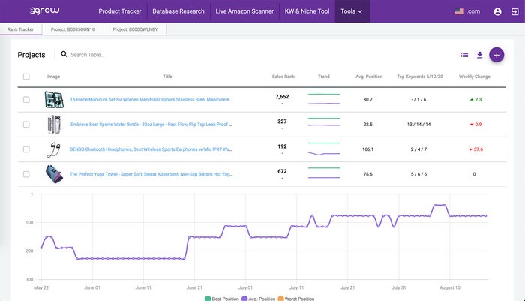Check the SENSO Headphones row checkbox
Screen dimensions: 525x301
click(x=26, y=149)
